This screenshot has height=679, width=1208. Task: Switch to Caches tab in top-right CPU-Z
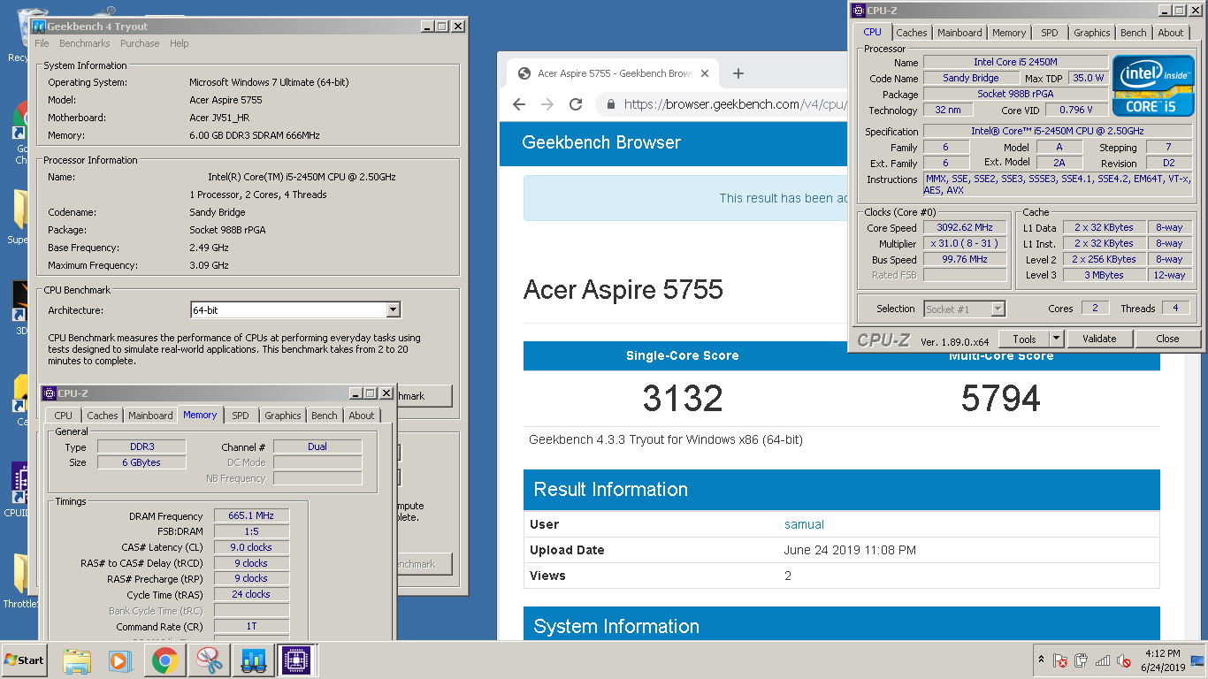tap(912, 33)
